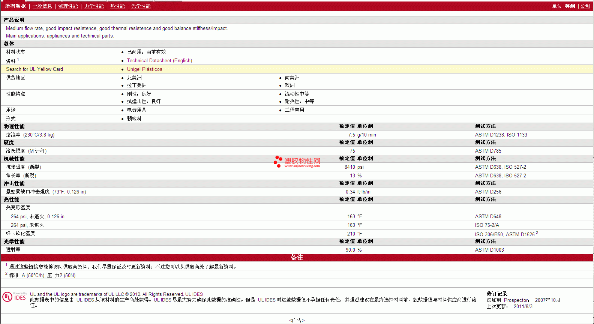Go to the 热性能 tab
The height and width of the screenshot is (324, 594).
click(x=117, y=6)
